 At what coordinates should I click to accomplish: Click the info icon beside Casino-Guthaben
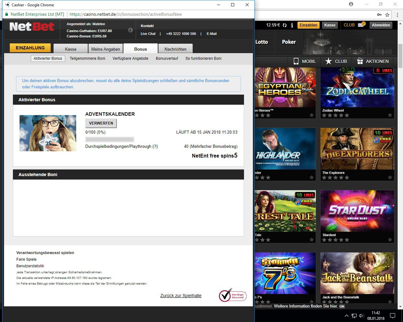coord(130,30)
